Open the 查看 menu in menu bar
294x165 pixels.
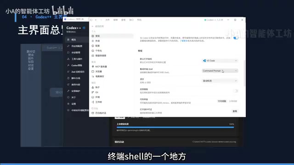pyautogui.click(x=124, y=20)
